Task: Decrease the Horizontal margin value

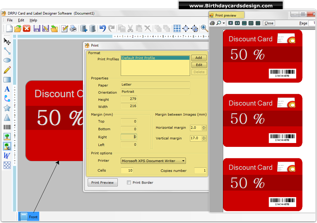Action: click(x=204, y=129)
